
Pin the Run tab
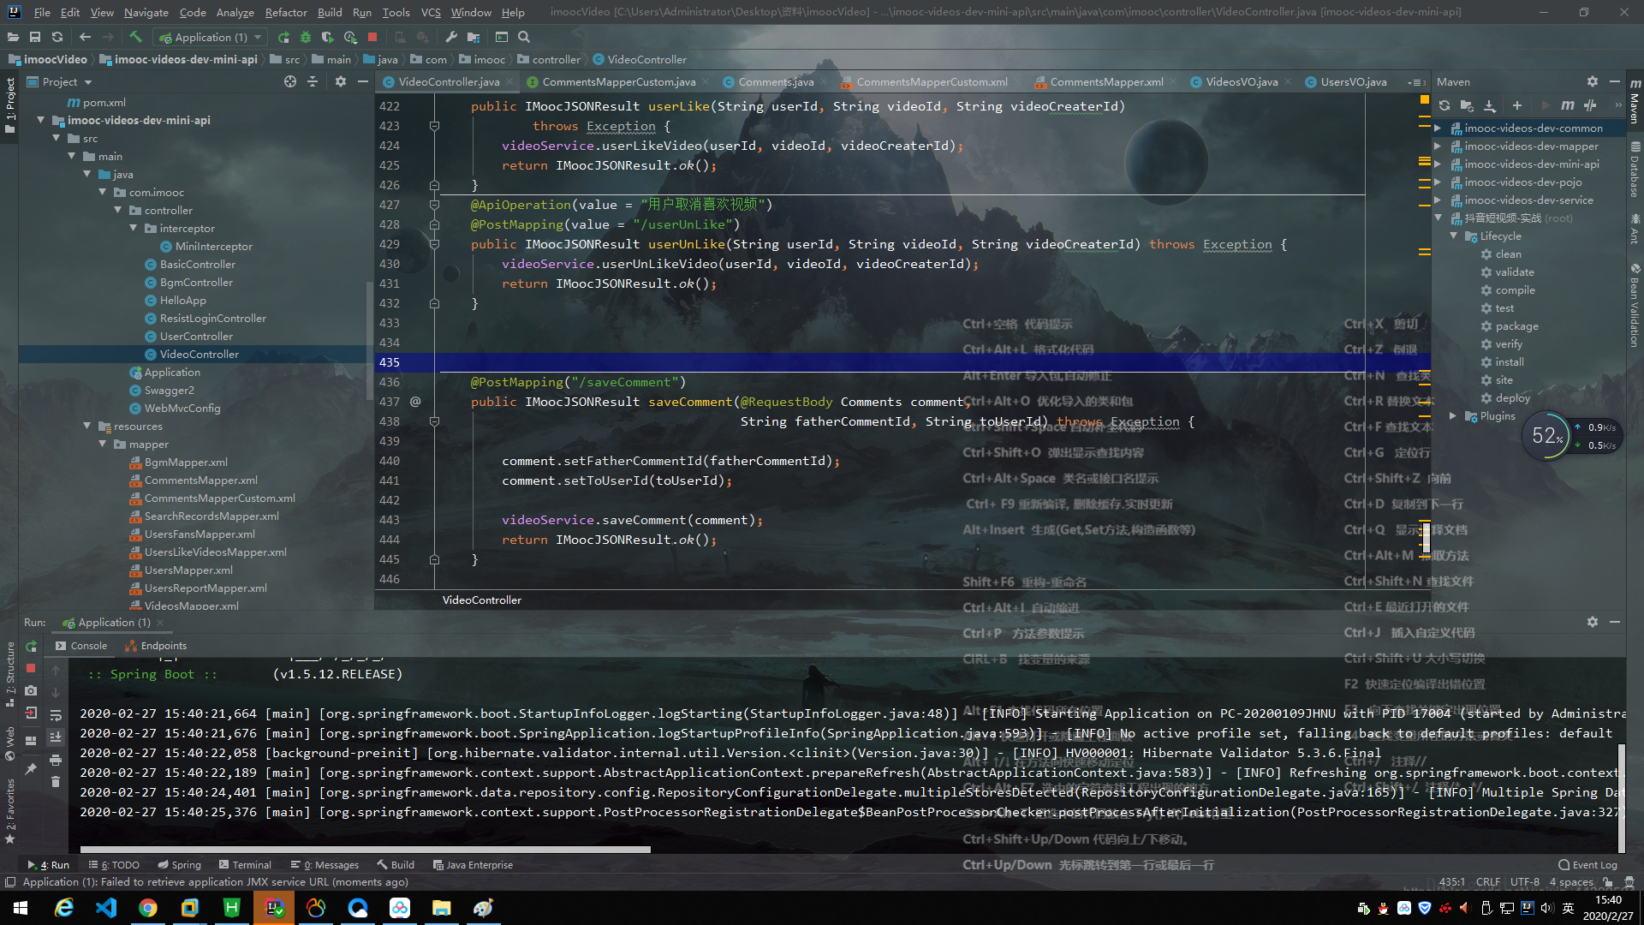coord(31,769)
